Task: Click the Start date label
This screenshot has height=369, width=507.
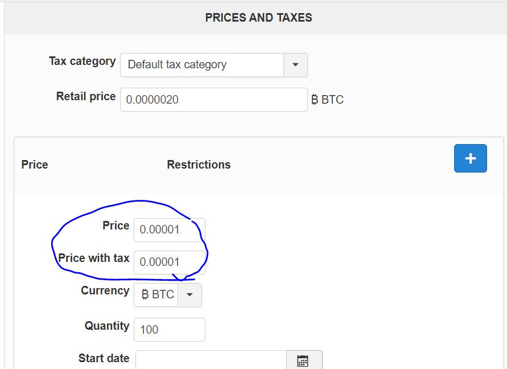Action: (x=104, y=358)
